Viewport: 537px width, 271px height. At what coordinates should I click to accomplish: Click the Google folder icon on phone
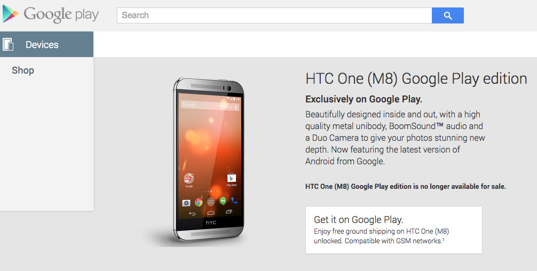[x=189, y=178]
